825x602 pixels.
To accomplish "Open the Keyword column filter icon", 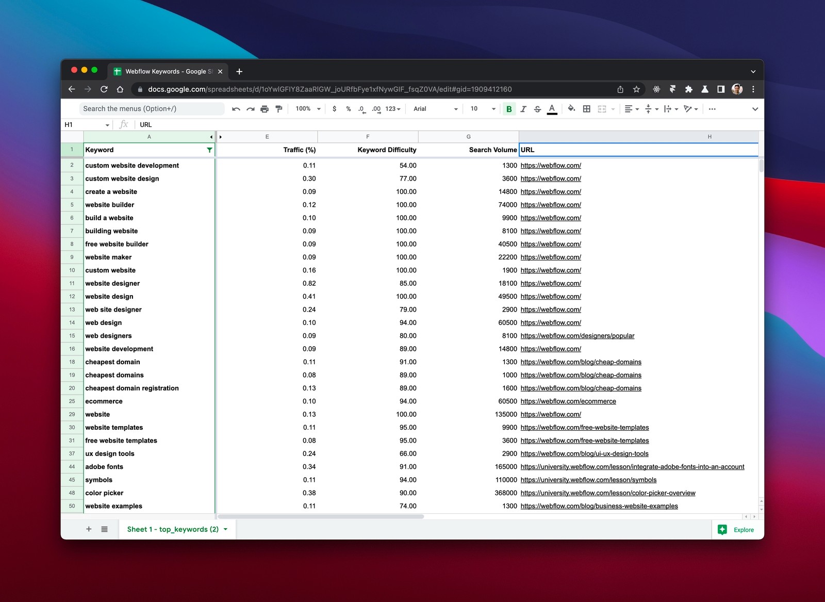I will click(209, 150).
